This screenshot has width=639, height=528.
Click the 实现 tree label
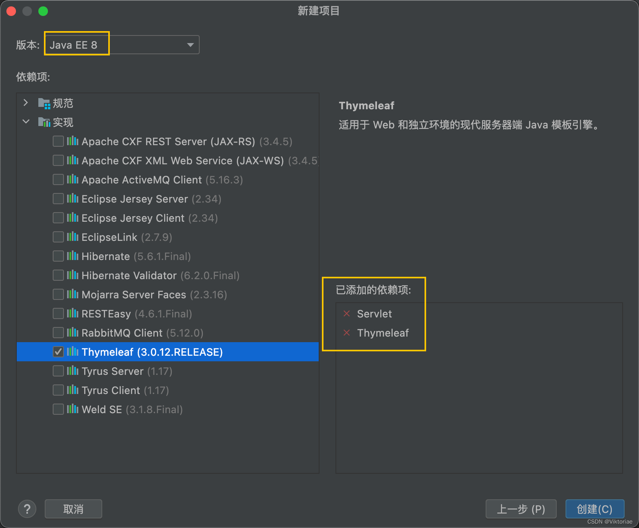point(63,122)
